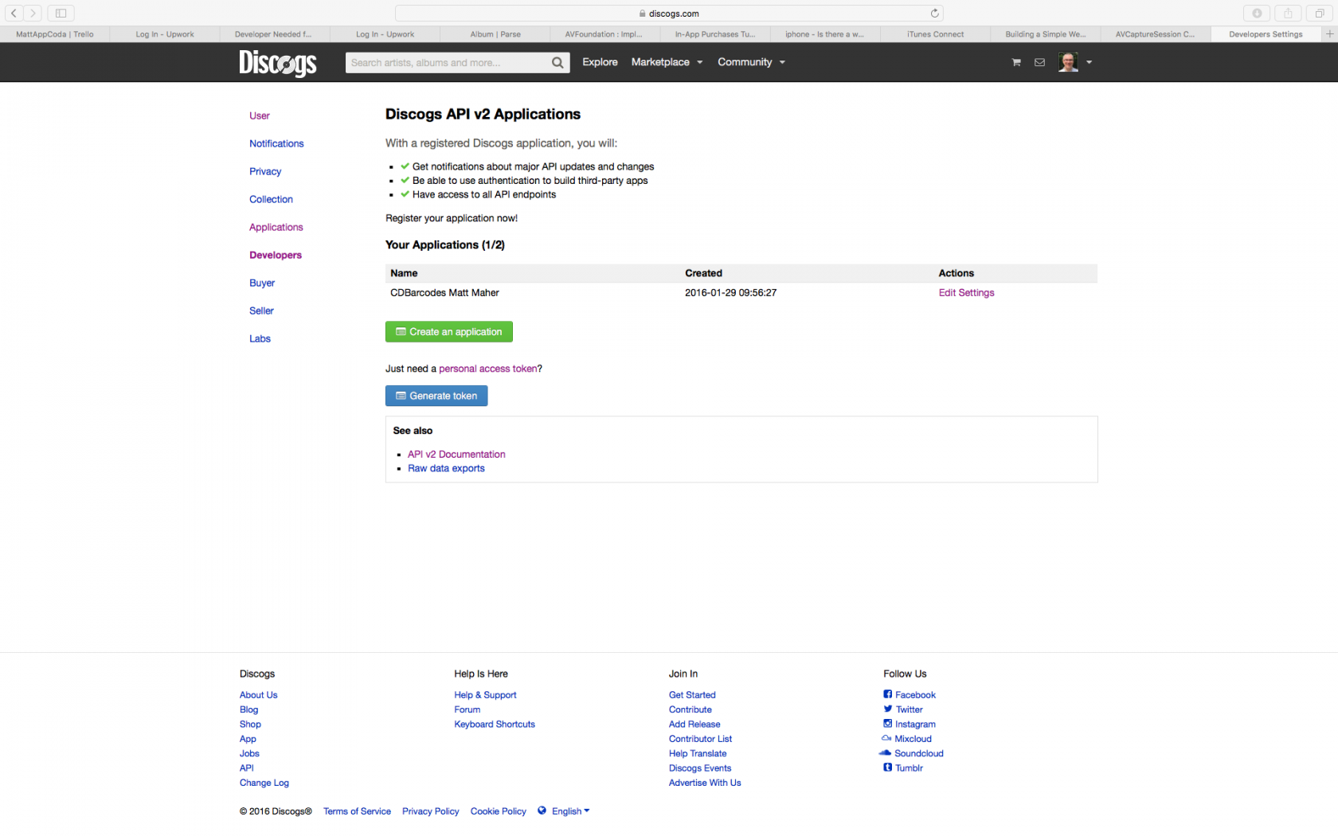
Task: Open the personal access token link
Action: point(488,369)
